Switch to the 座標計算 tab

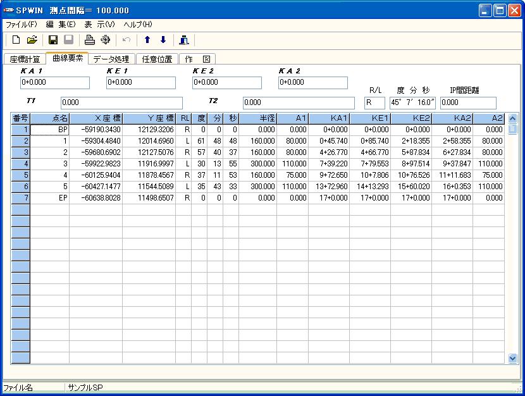point(24,58)
